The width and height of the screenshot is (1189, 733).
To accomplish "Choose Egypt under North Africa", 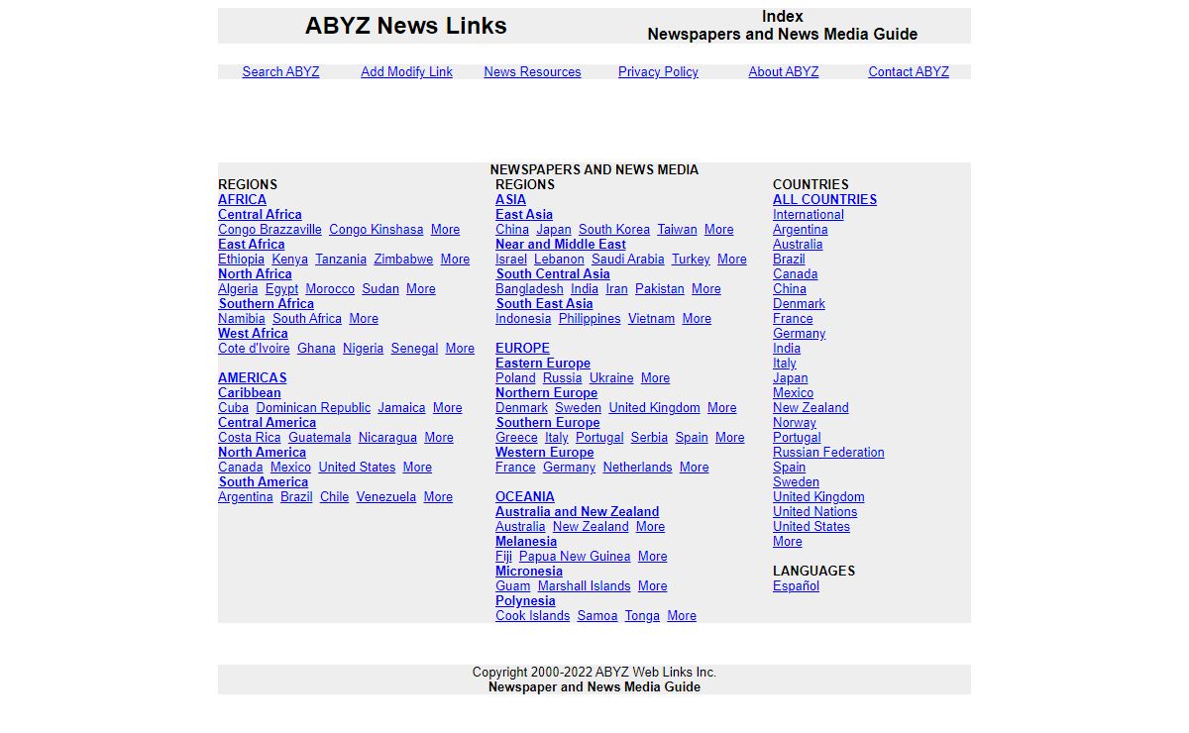I will point(281,288).
